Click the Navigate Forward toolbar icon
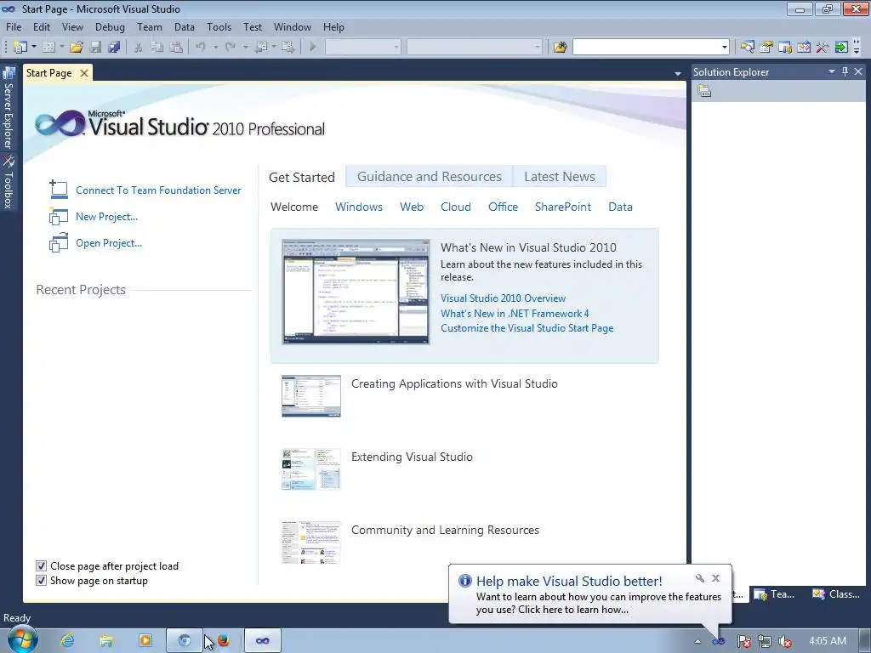 coord(287,48)
